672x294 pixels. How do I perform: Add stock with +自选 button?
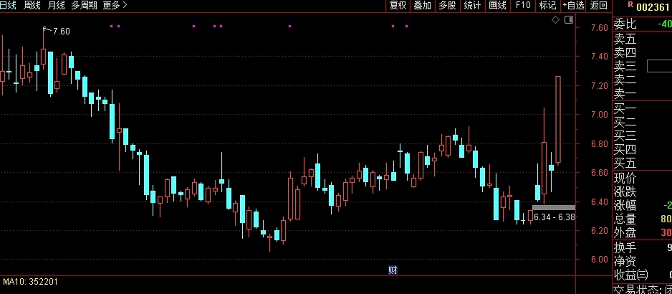pos(573,5)
